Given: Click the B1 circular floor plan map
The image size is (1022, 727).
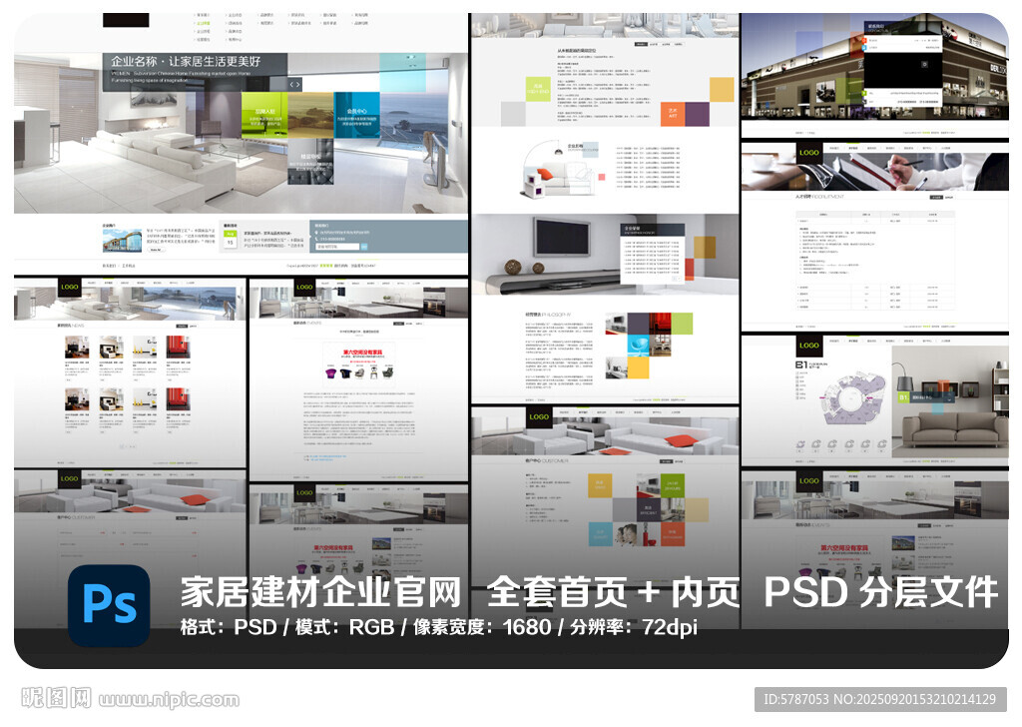Looking at the screenshot, I should pos(853,399).
